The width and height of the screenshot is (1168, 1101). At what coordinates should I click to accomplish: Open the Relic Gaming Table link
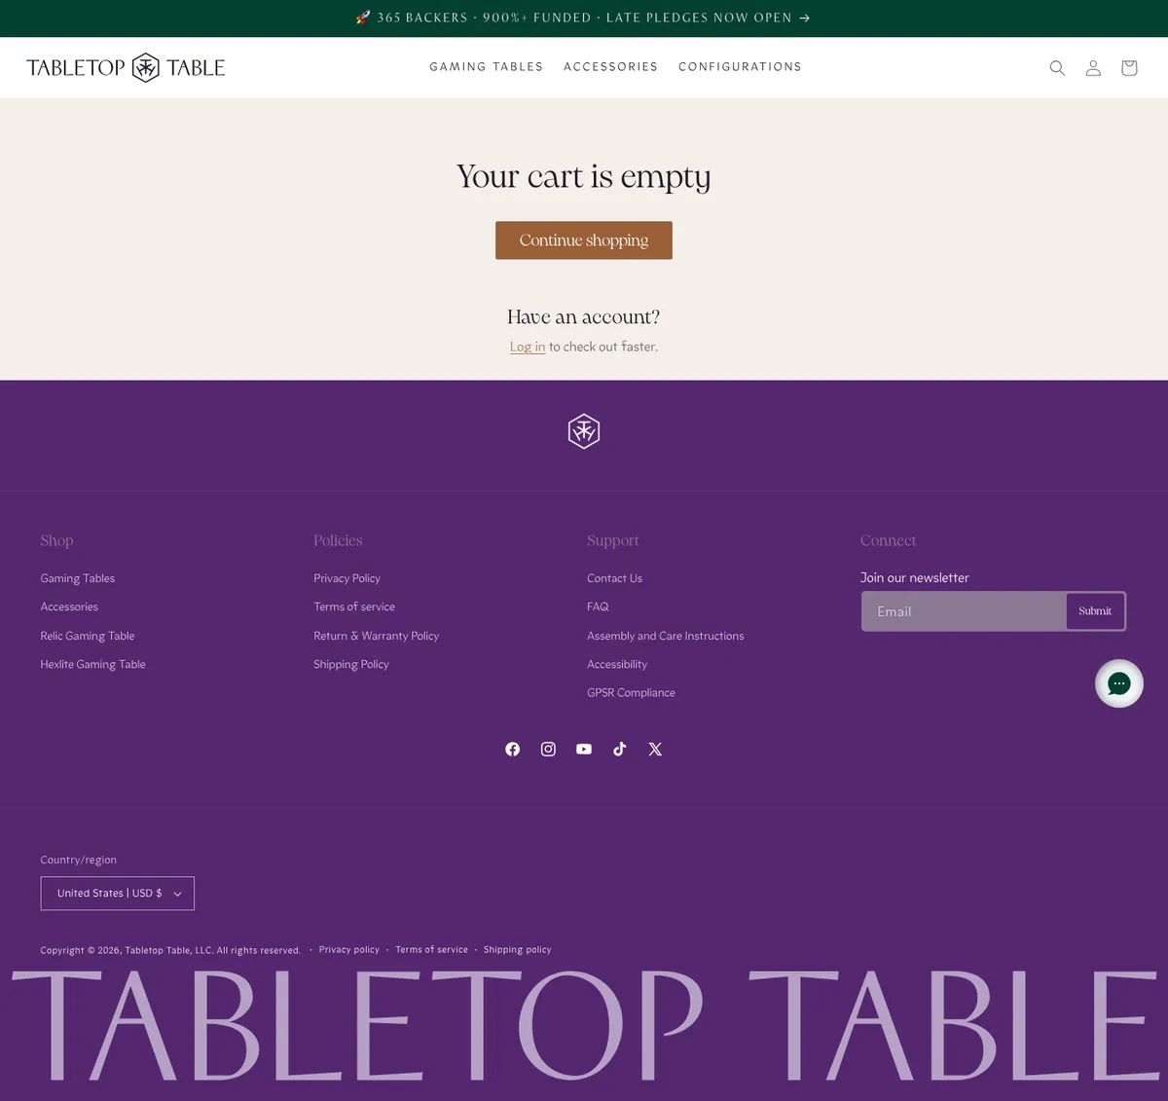tap(88, 636)
